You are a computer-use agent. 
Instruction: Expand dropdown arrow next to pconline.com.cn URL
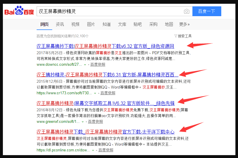tap(93, 151)
